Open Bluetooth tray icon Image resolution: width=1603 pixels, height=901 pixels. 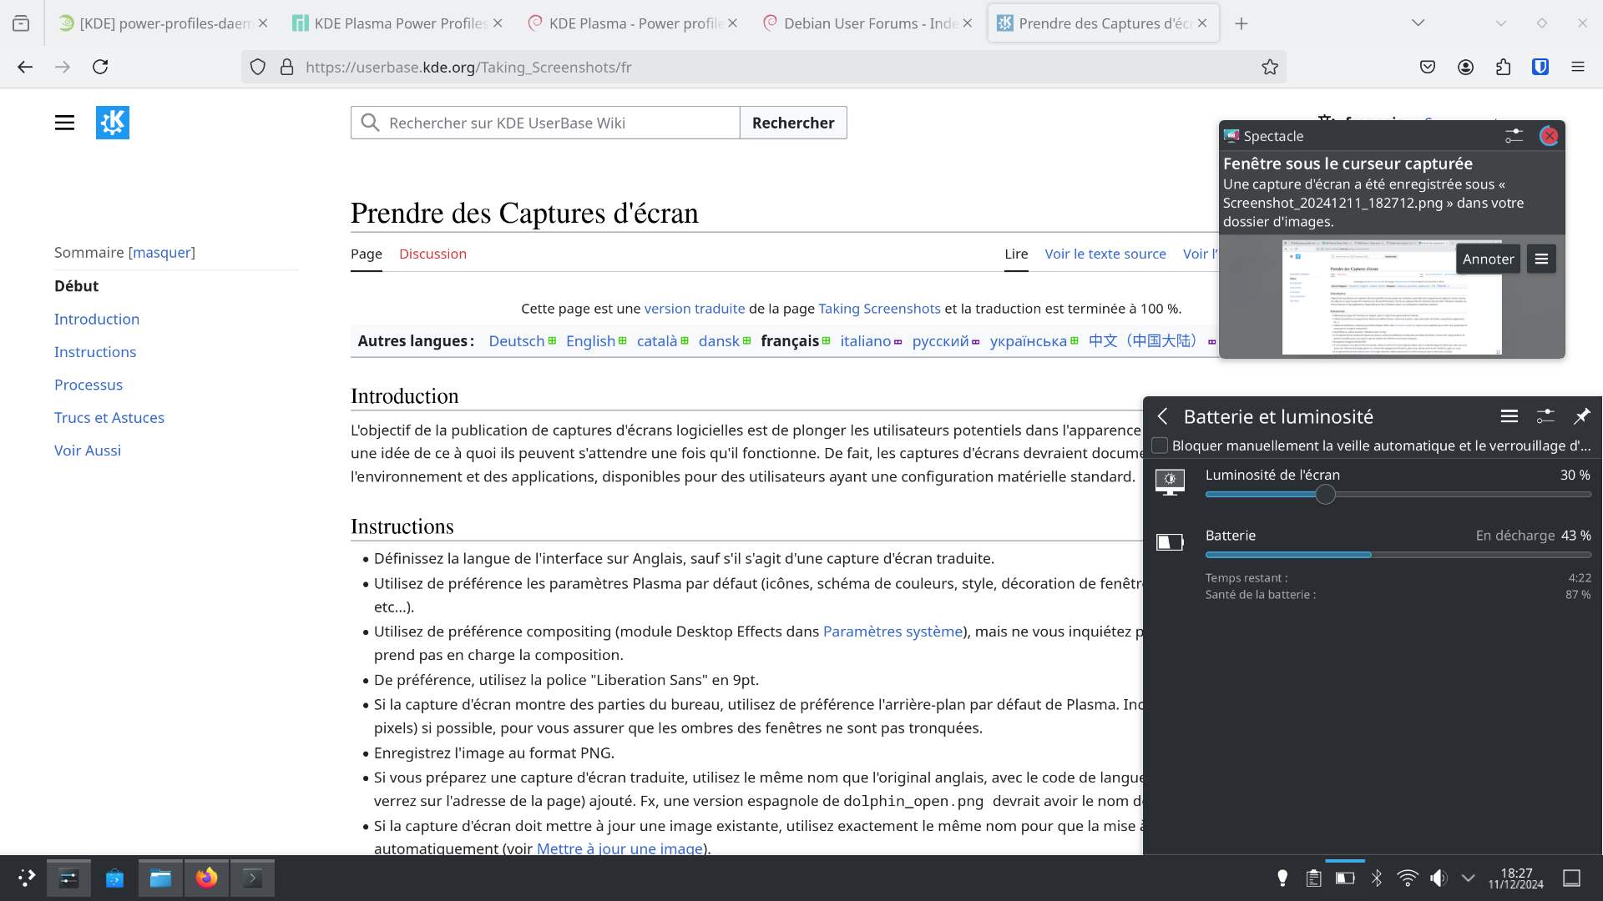(1377, 878)
